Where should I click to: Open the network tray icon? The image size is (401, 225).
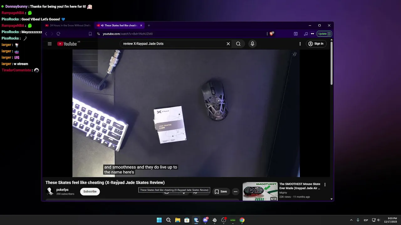tap(374, 220)
